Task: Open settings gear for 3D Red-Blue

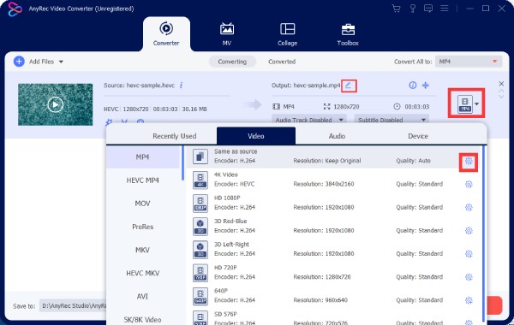Action: [x=469, y=231]
